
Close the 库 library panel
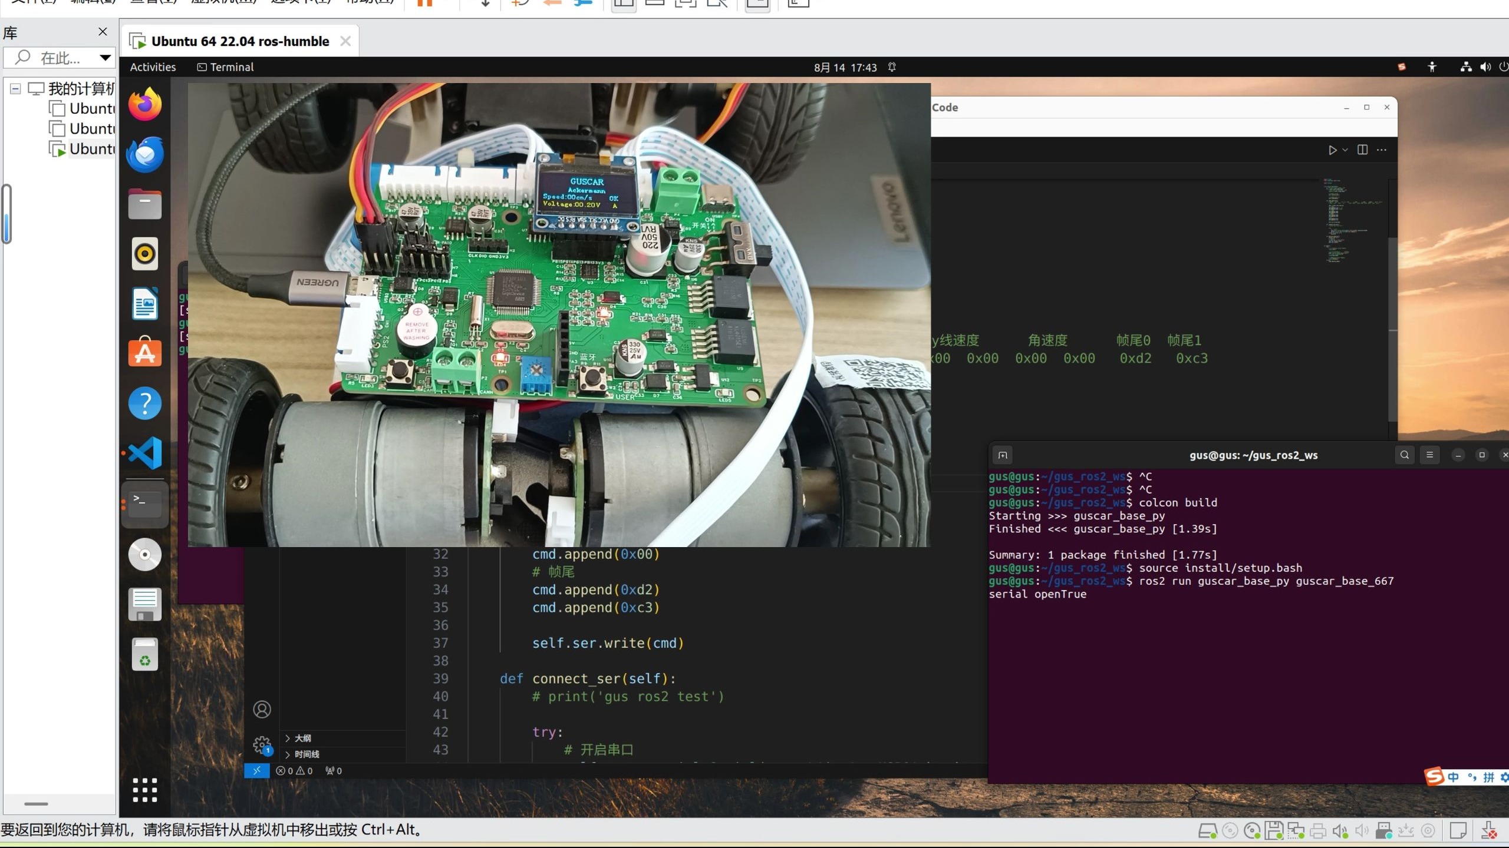pos(103,32)
